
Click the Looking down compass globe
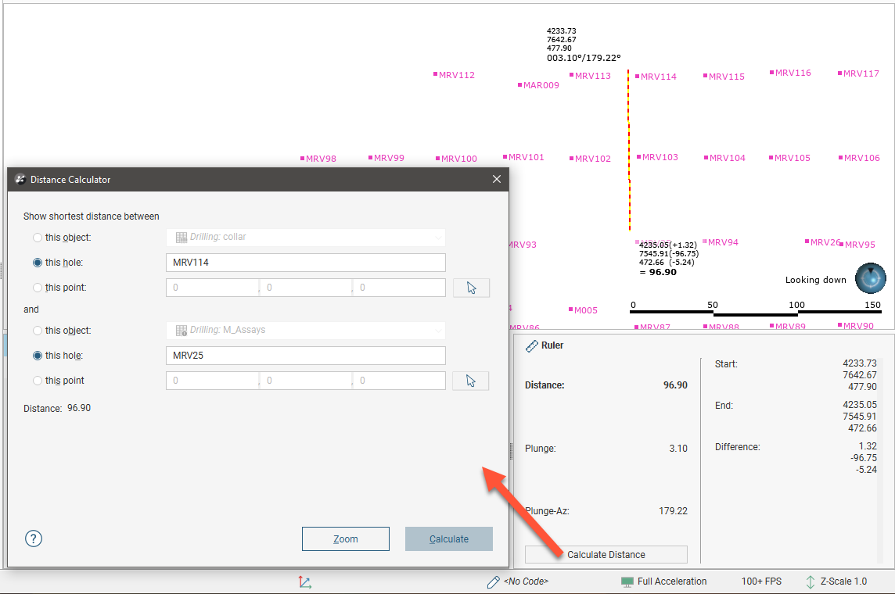870,278
